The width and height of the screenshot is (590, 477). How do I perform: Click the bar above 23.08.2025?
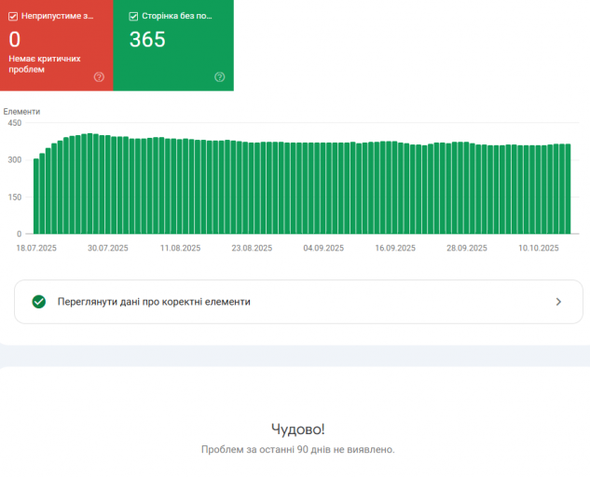tap(252, 188)
